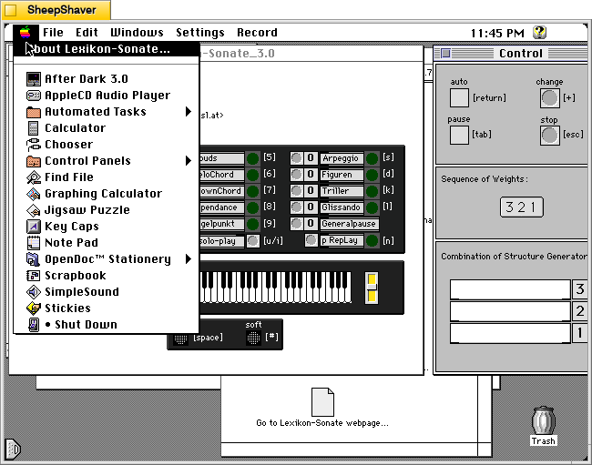
Task: Click the help question mark icon in menu bar
Action: (x=539, y=33)
